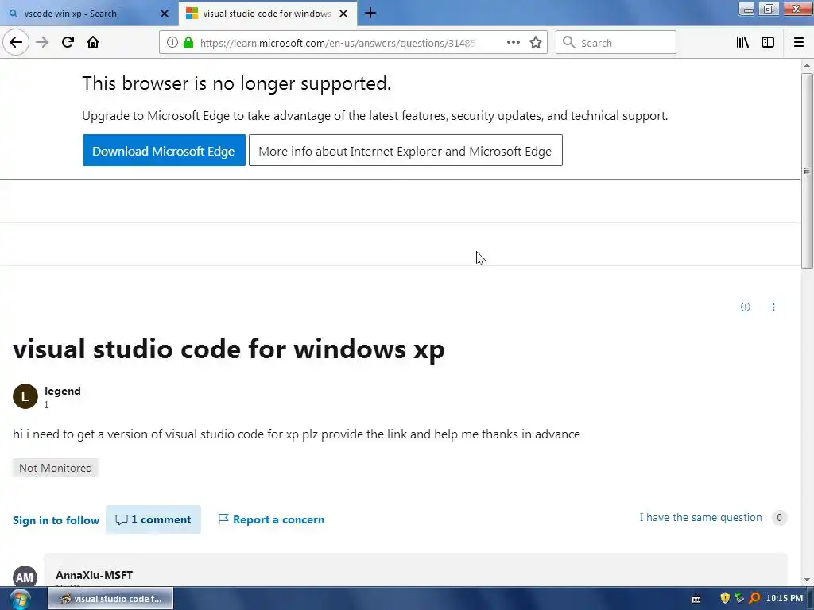Click Download Microsoft Edge button
The width and height of the screenshot is (814, 610).
[x=164, y=150]
